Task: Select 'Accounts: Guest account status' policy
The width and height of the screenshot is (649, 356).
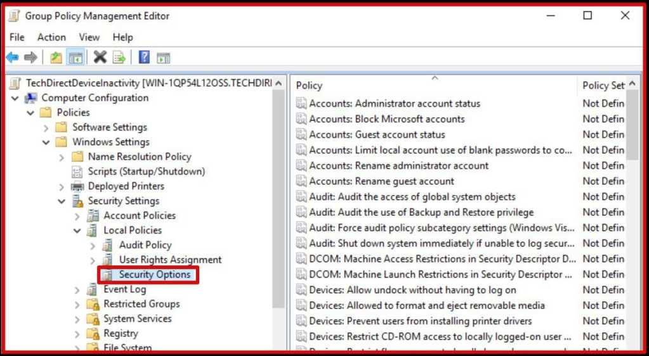Action: pos(377,135)
